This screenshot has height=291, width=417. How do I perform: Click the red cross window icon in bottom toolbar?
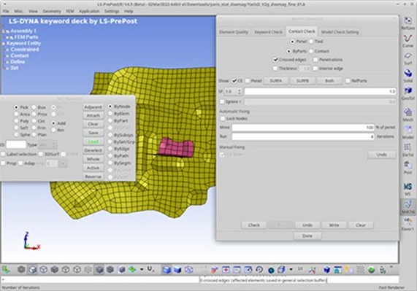point(226,270)
